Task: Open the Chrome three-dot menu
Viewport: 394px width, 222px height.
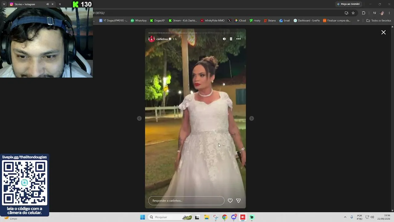Action: [389, 13]
